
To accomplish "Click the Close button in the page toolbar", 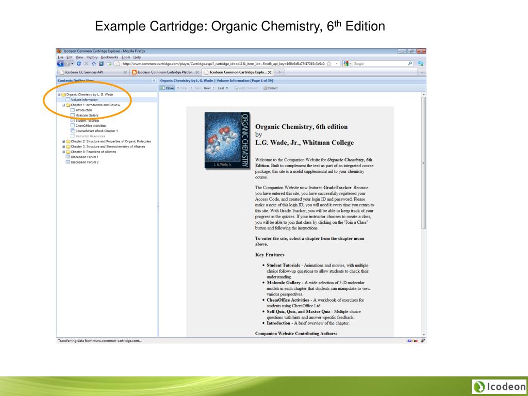I will click(x=168, y=88).
